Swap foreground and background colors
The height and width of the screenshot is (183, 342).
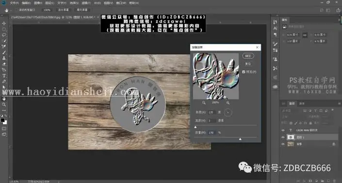[6, 116]
